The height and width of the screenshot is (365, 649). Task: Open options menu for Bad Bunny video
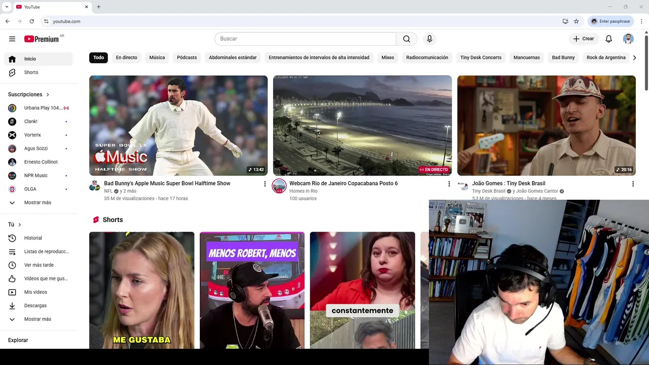click(x=265, y=184)
